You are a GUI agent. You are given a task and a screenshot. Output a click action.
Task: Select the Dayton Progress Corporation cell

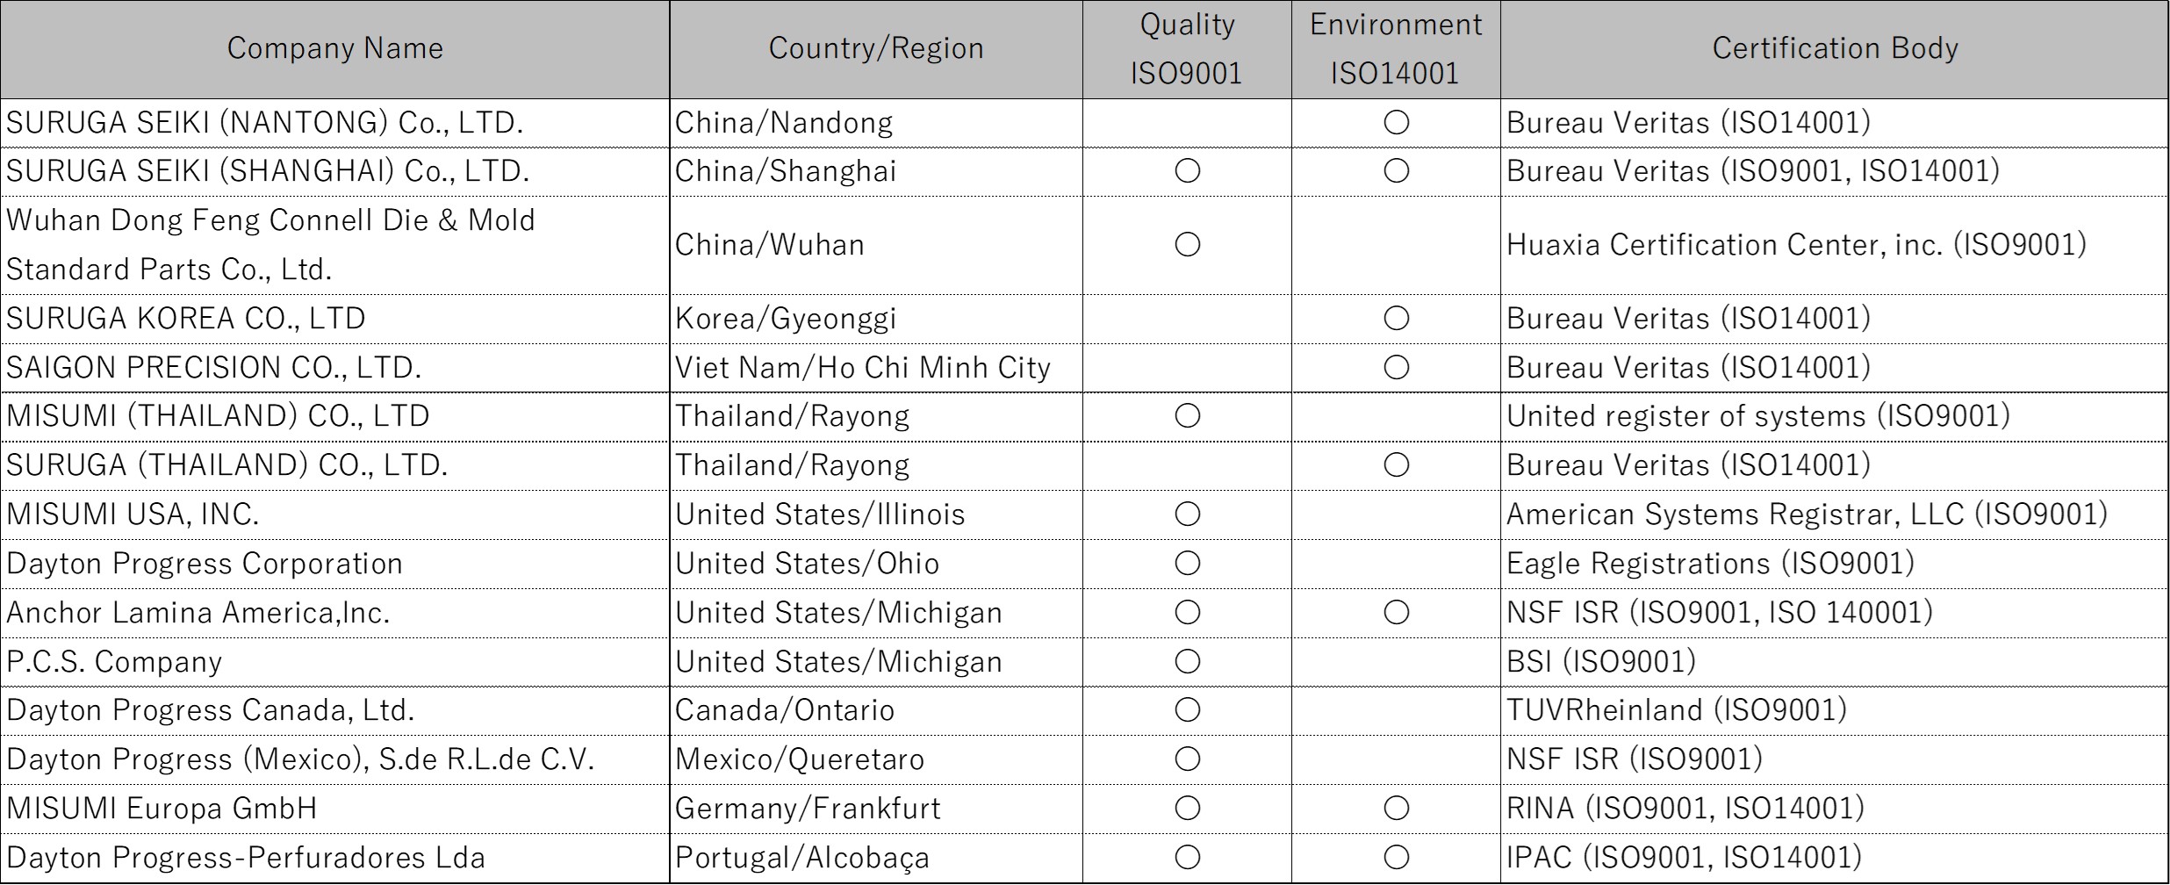tap(334, 564)
